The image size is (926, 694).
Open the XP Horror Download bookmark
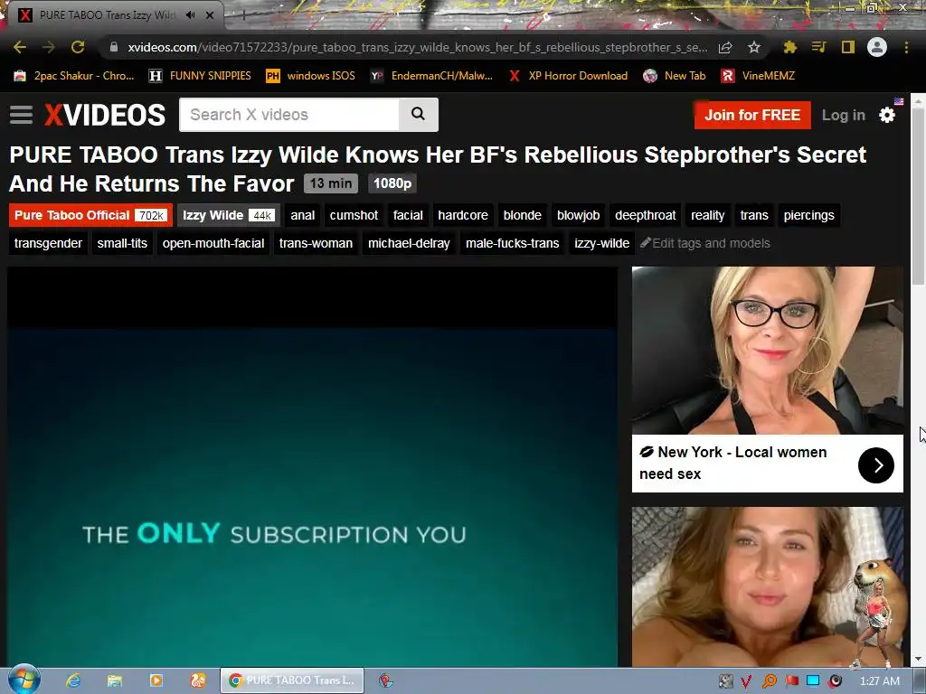568,76
